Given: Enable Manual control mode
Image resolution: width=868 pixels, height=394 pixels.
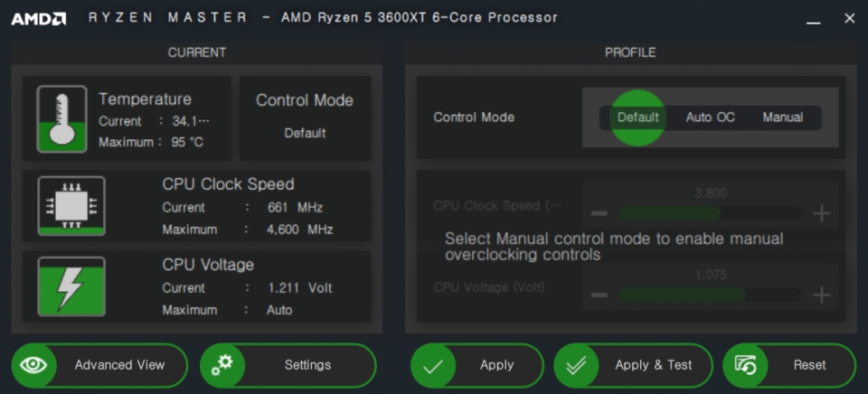Looking at the screenshot, I should tap(782, 117).
